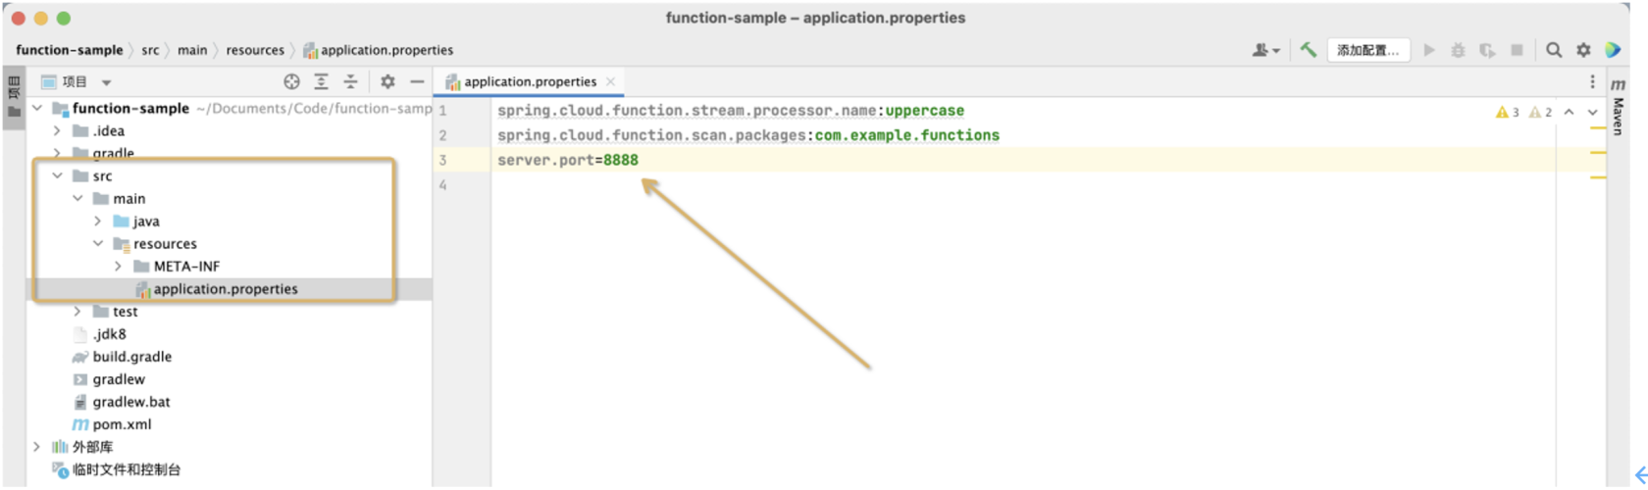This screenshot has height=490, width=1648.
Task: Open Search Everywhere magnifier icon
Action: pyautogui.click(x=1554, y=50)
